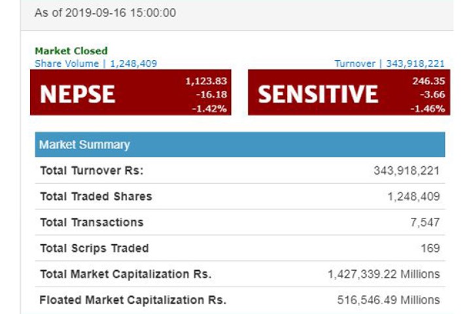Click the Total Transactions value 7,547

[x=425, y=222]
